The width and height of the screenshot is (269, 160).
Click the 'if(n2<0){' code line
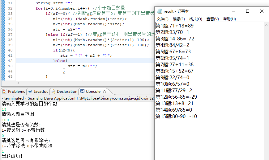(64, 50)
